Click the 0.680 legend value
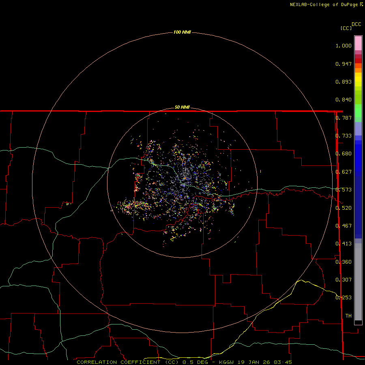 (344, 154)
